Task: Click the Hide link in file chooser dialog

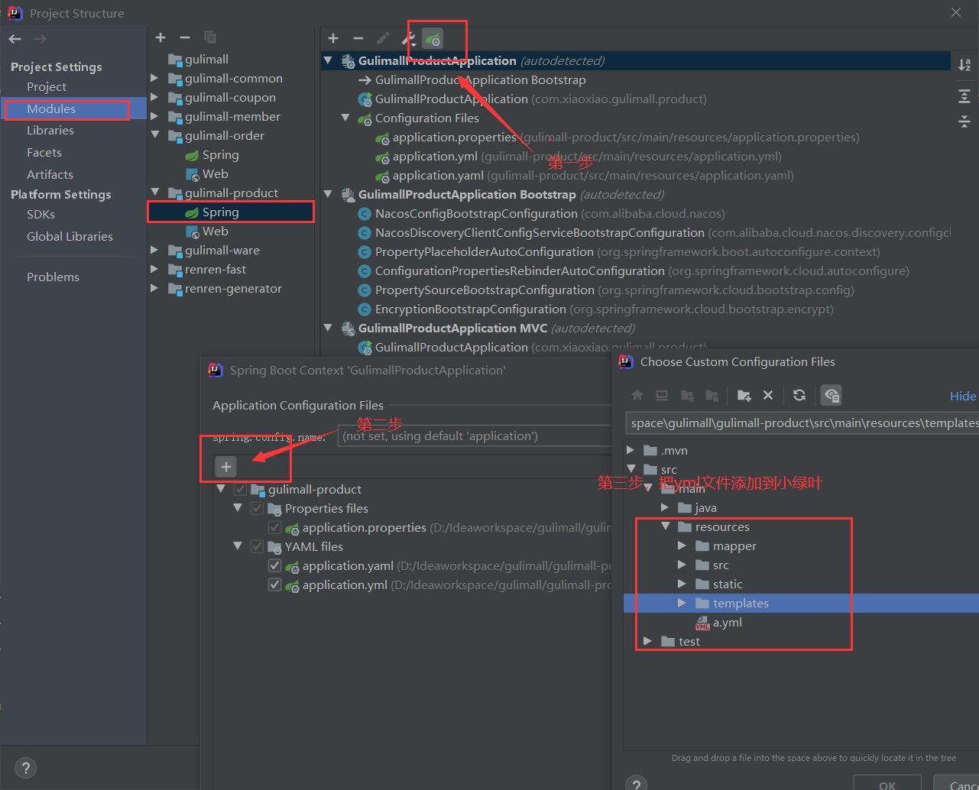Action: tap(961, 396)
